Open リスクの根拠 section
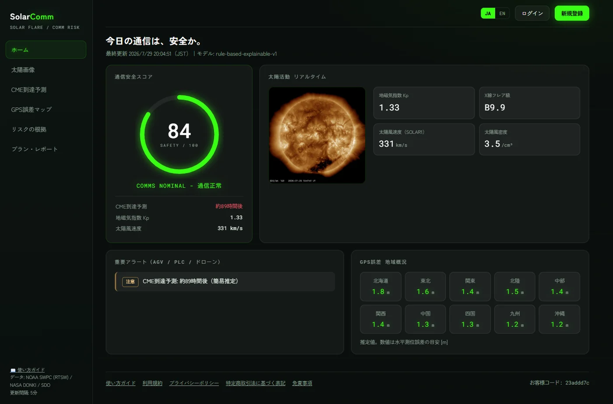The width and height of the screenshot is (613, 404). click(x=46, y=129)
